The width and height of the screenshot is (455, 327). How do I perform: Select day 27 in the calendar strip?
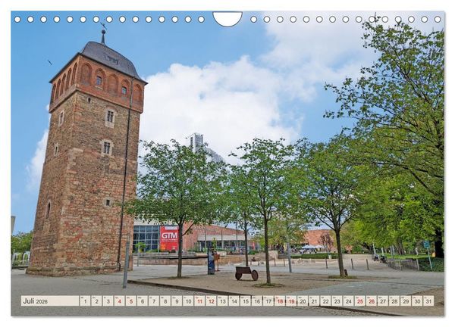point(383,301)
